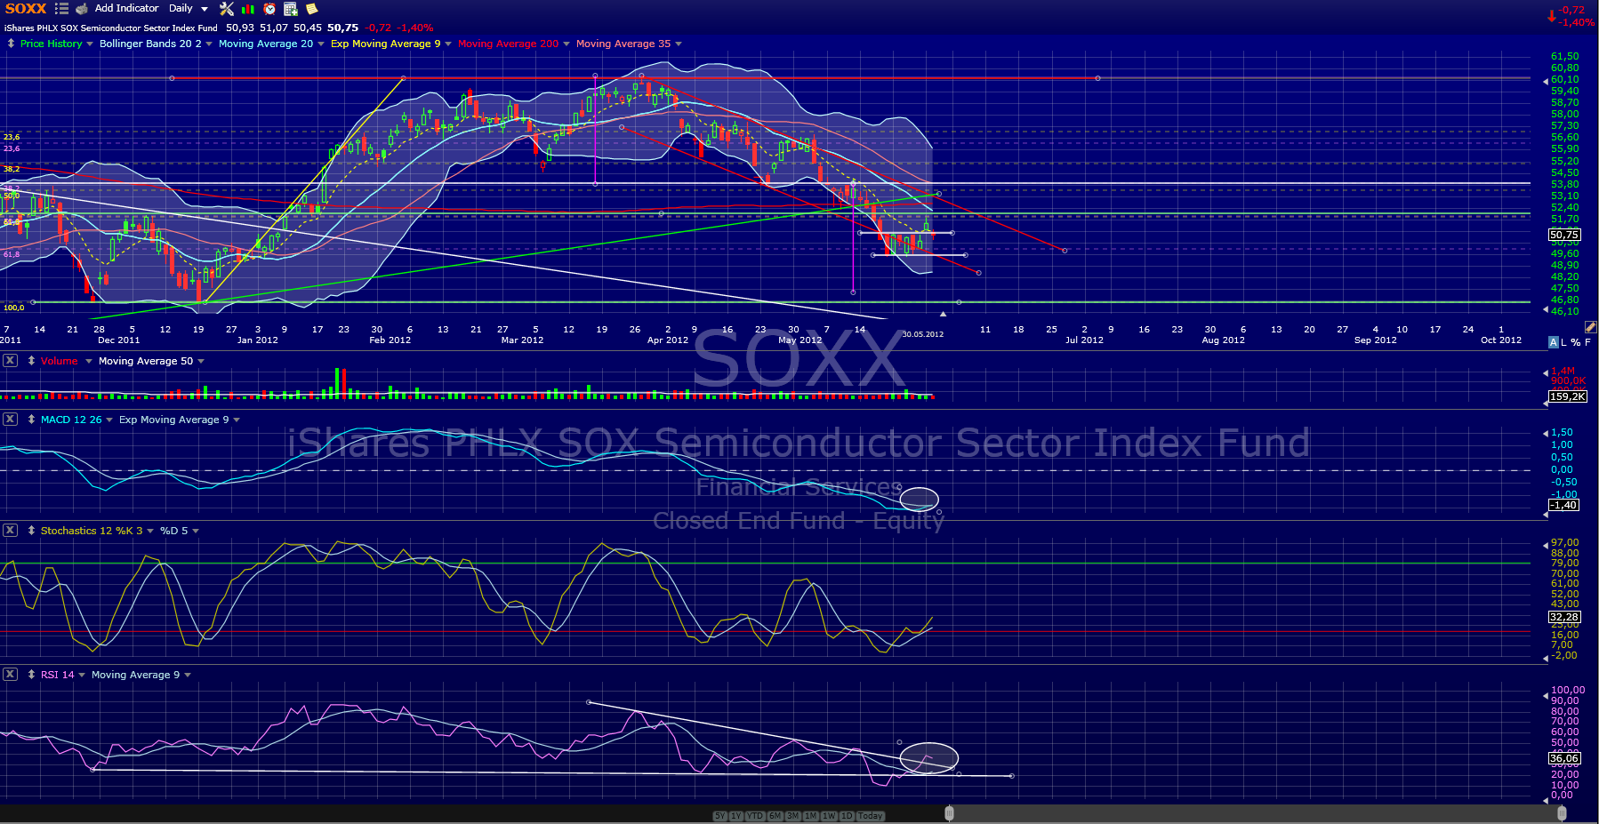Grab the right timeline range handle

[x=1562, y=813]
